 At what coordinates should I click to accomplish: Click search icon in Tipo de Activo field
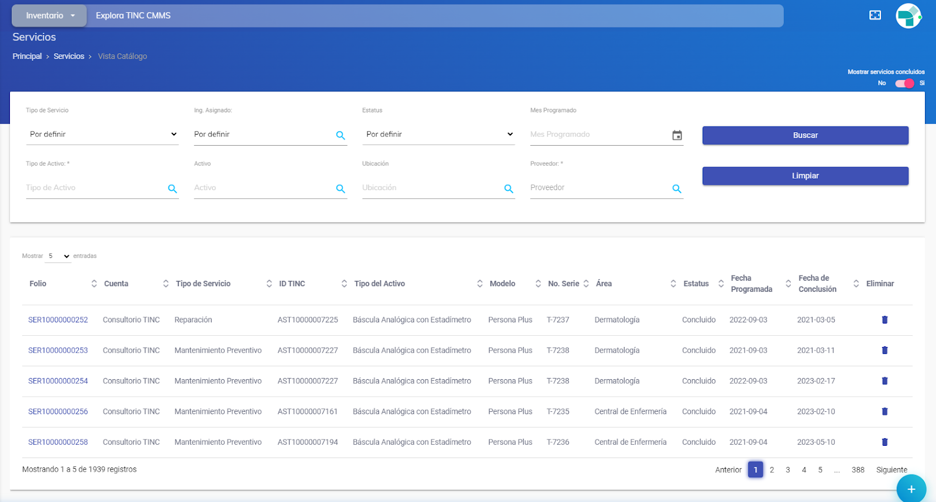pos(173,188)
